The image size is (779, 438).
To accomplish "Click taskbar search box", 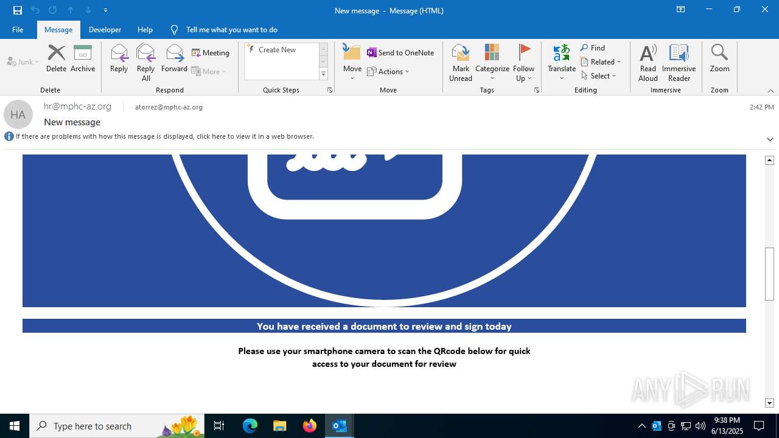I will [x=117, y=426].
